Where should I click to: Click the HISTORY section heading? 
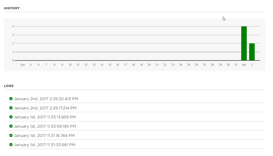[12, 8]
